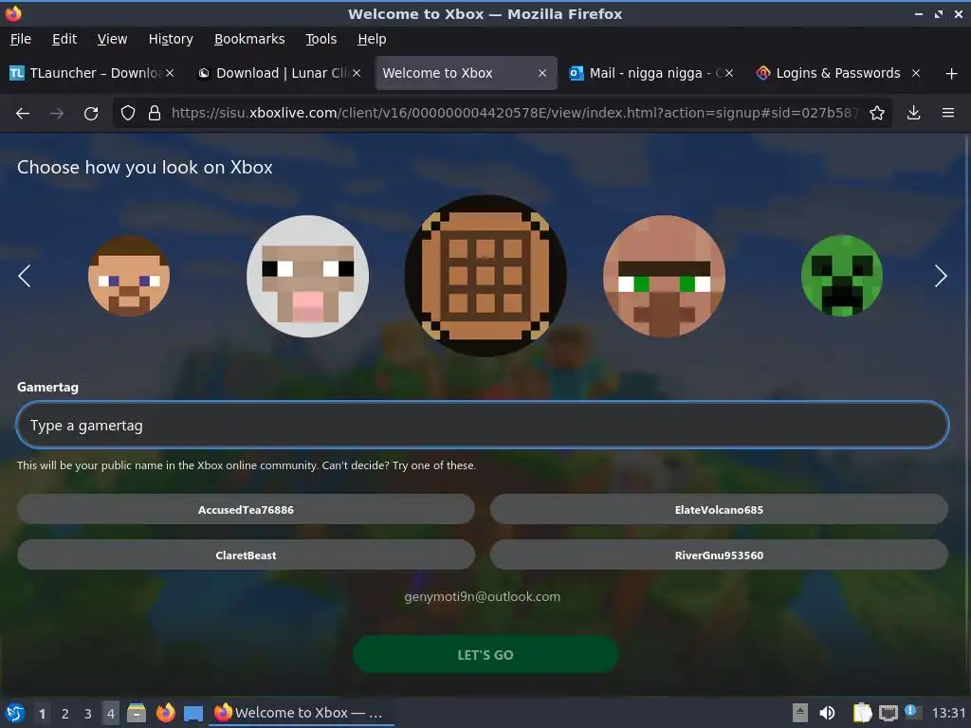Open the Edit menu
Image resolution: width=971 pixels, height=728 pixels.
pyautogui.click(x=64, y=39)
